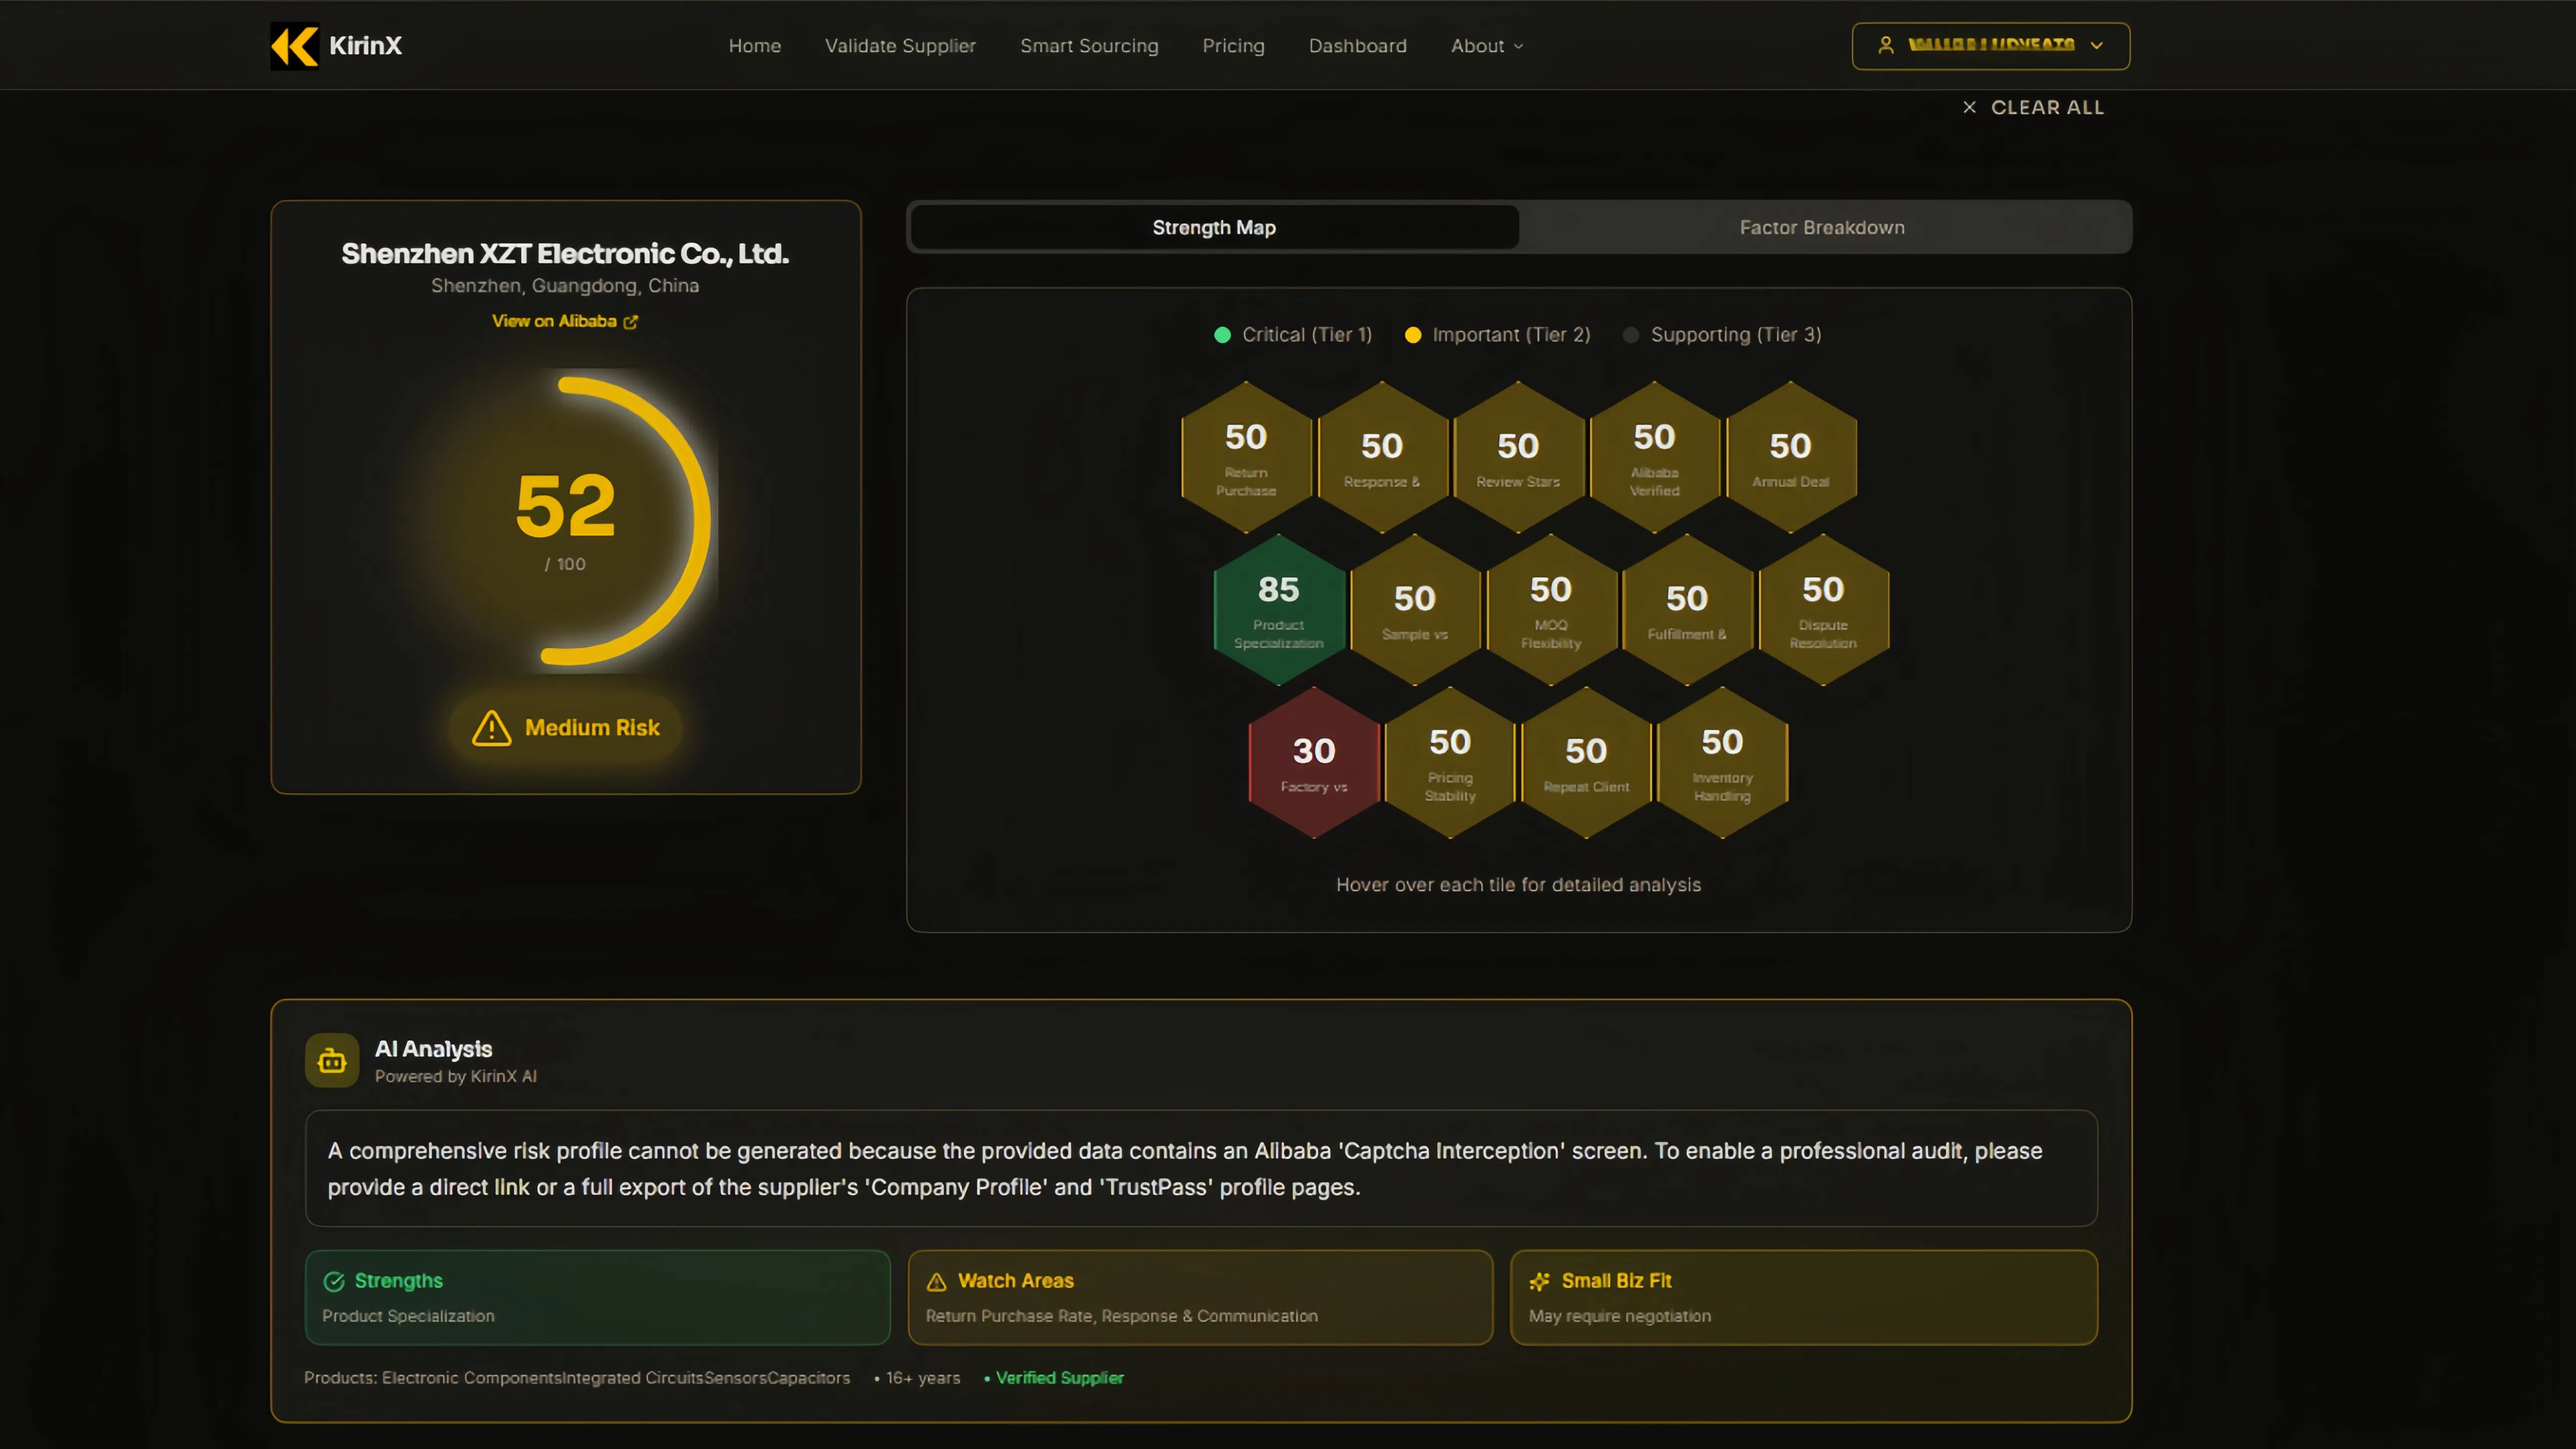The width and height of the screenshot is (2576, 1449).
Task: Click CLEAR ALL text button
Action: tap(2047, 107)
